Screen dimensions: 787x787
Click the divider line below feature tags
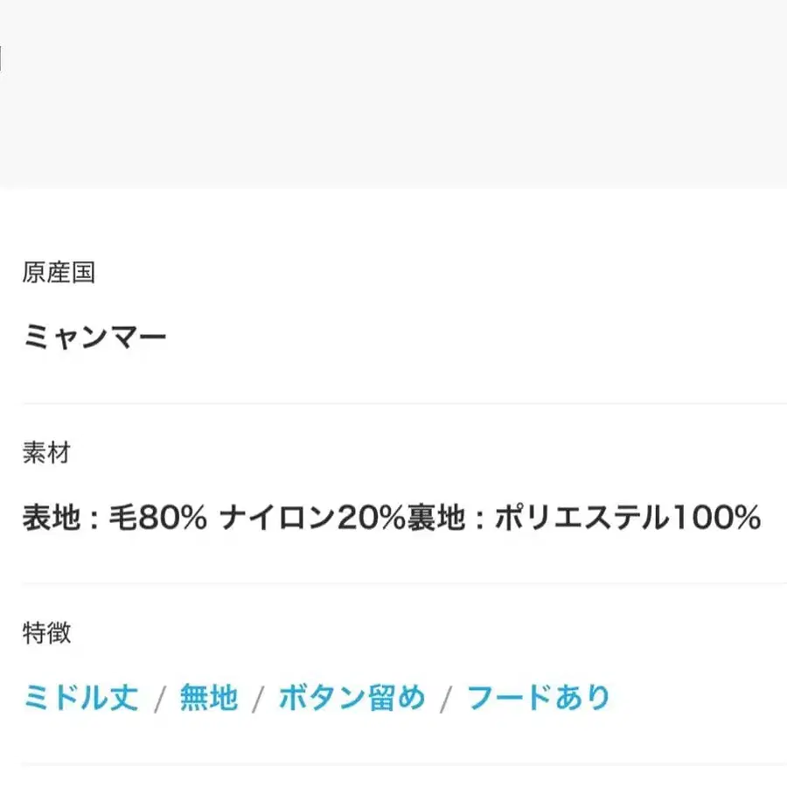point(393,763)
